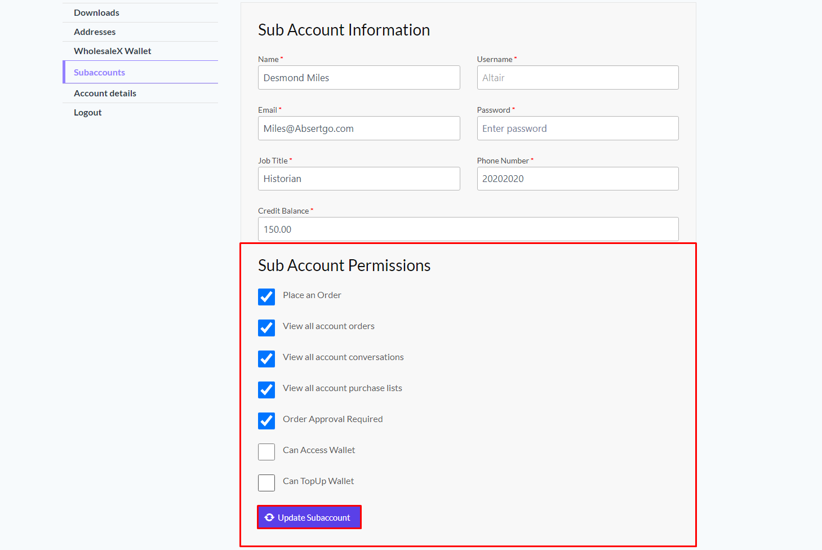Enable Can Access Wallet checkbox
The image size is (822, 550).
[x=266, y=452]
